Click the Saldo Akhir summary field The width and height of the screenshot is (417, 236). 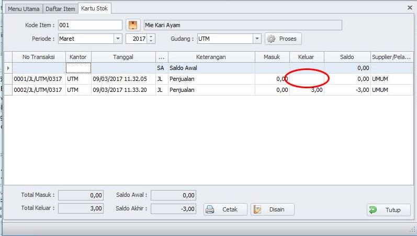coord(173,209)
